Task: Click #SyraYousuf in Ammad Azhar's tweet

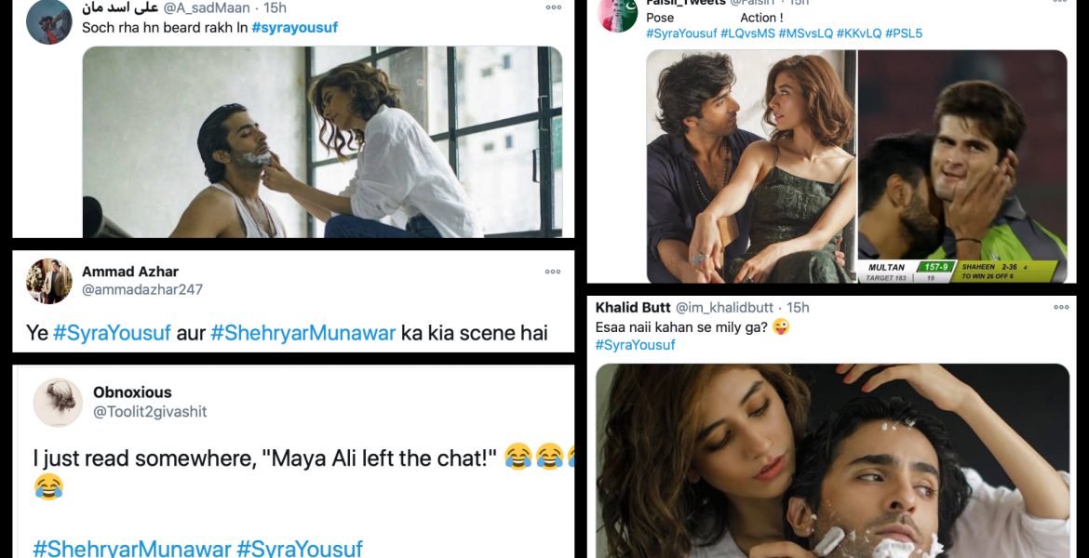Action: tap(112, 333)
